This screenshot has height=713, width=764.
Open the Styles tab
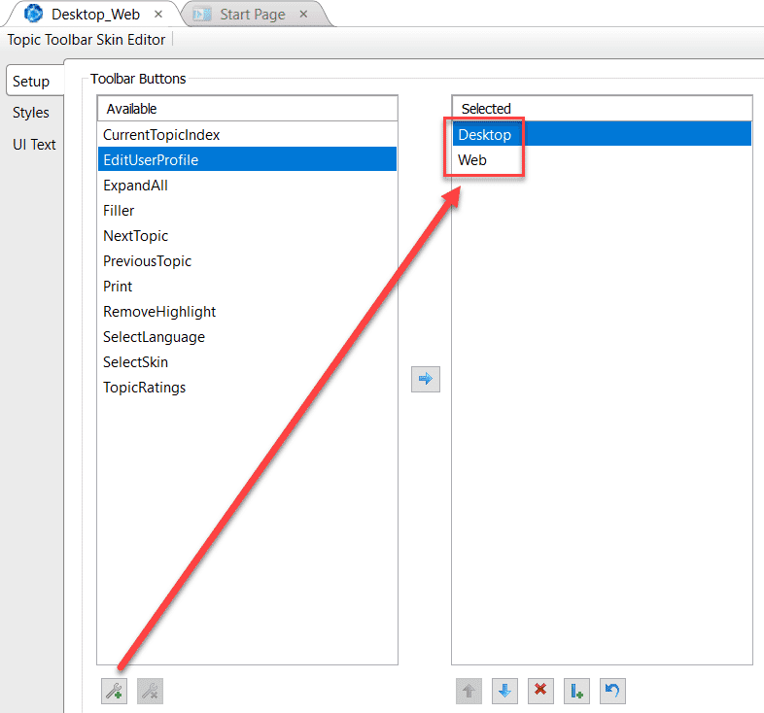(31, 113)
